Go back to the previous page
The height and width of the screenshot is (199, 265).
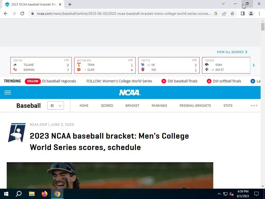[x=6, y=13]
